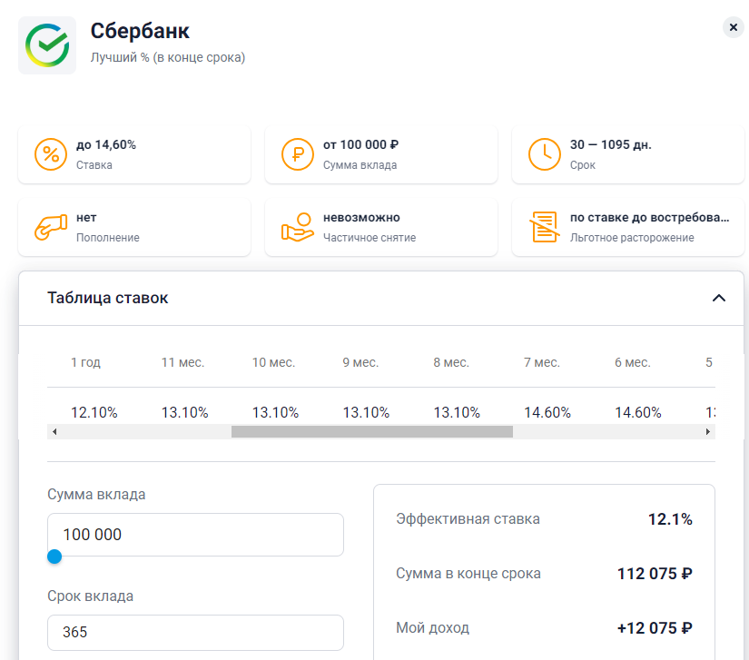
Task: Click the Таблица ставок heading
Action: [107, 298]
